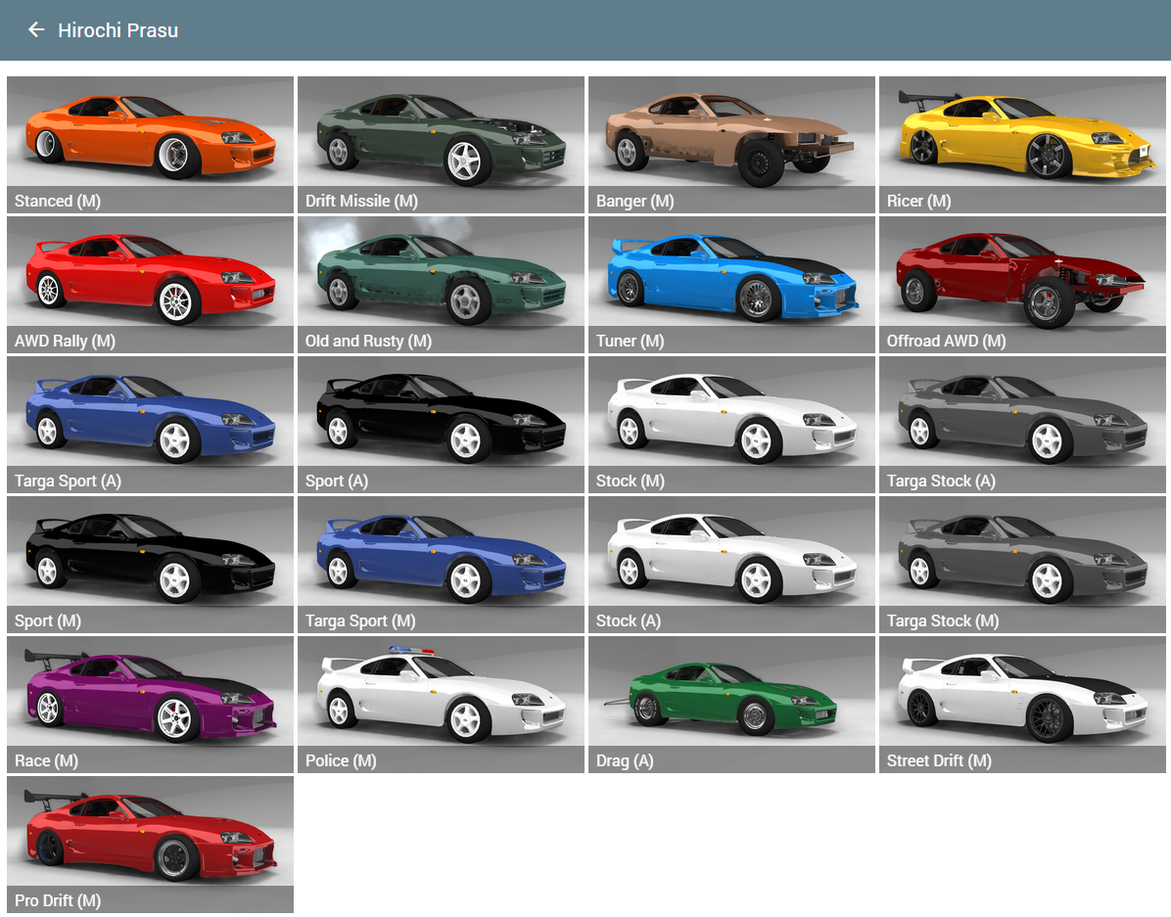The image size is (1171, 917).
Task: Select the black Sport (M) car
Action: tap(150, 565)
